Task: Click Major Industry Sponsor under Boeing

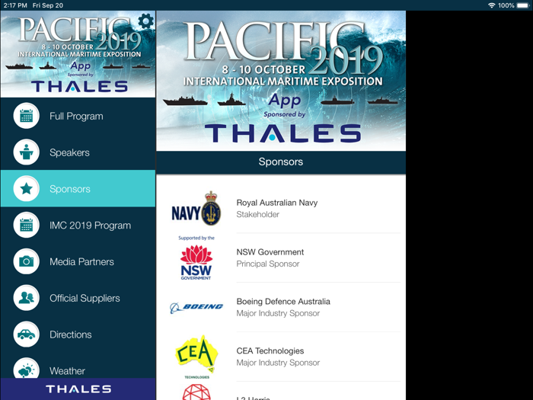Action: (278, 313)
